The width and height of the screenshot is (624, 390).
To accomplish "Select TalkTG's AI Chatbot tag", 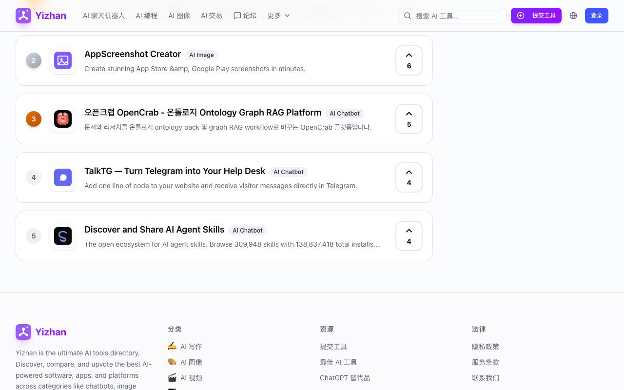I will (x=289, y=172).
